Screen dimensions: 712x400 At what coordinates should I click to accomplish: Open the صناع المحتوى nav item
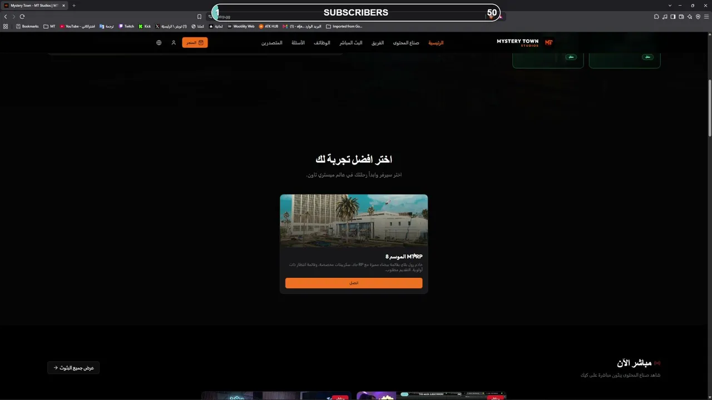pos(406,43)
